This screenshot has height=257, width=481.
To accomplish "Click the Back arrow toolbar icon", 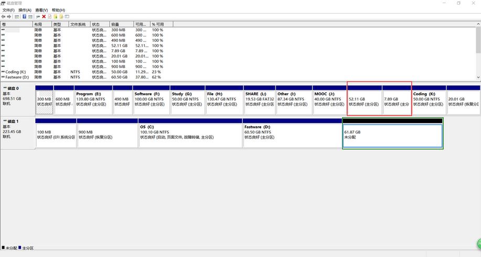I will pyautogui.click(x=3, y=17).
